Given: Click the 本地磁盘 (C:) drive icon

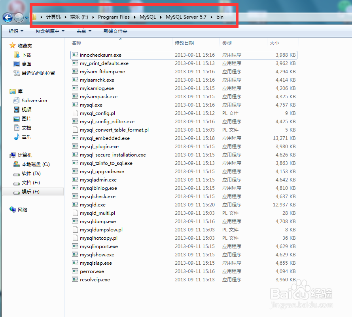Looking at the screenshot, I should click(x=16, y=164).
